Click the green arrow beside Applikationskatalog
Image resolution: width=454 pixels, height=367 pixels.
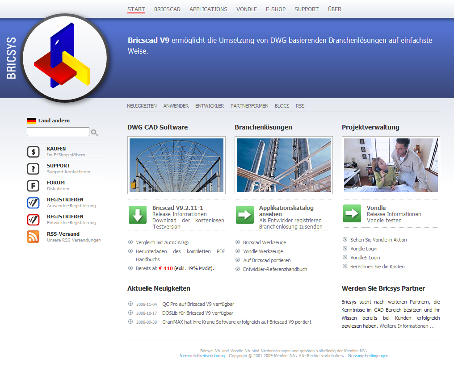pyautogui.click(x=245, y=215)
